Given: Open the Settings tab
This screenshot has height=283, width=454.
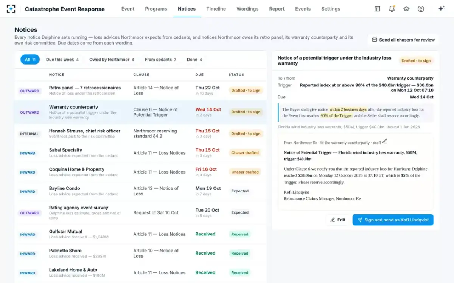Looking at the screenshot, I should 331,9.
